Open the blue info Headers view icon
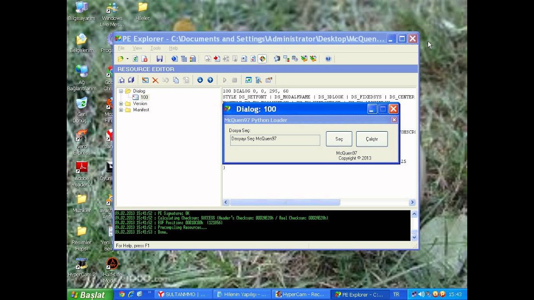 174,59
